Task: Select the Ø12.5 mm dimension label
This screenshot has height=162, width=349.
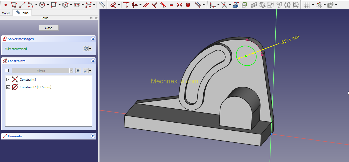Action: [290, 40]
